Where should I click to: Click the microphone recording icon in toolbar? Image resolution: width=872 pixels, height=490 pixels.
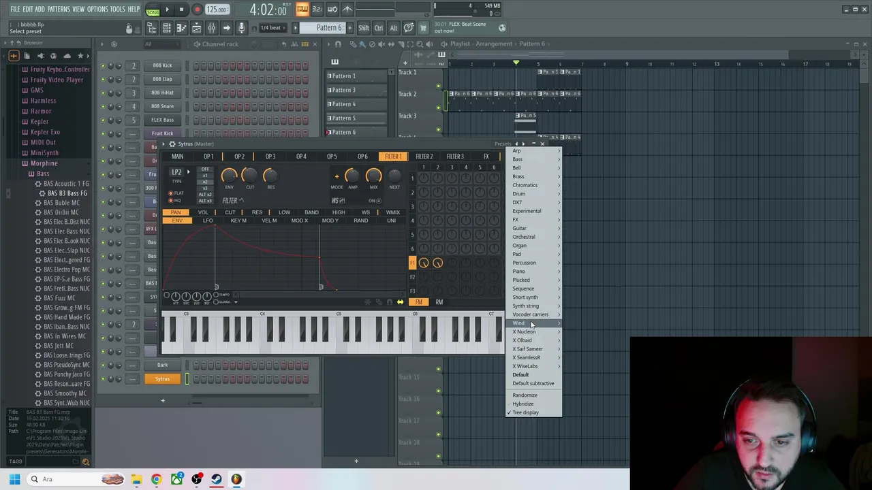coord(241,28)
